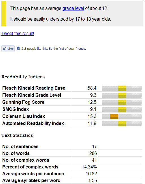Select the 'Text Statistics' heading
This screenshot has height=184, width=145.
click(17, 135)
